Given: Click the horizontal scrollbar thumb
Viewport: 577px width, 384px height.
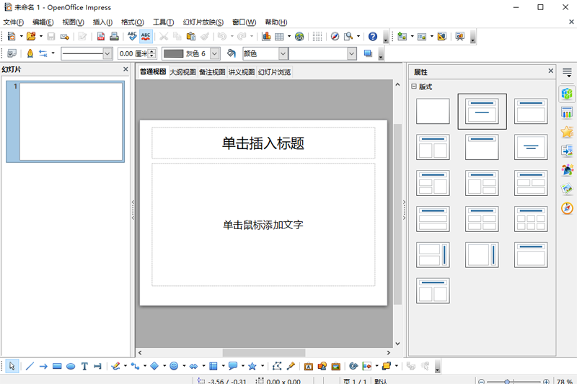Looking at the screenshot, I should pos(264,352).
